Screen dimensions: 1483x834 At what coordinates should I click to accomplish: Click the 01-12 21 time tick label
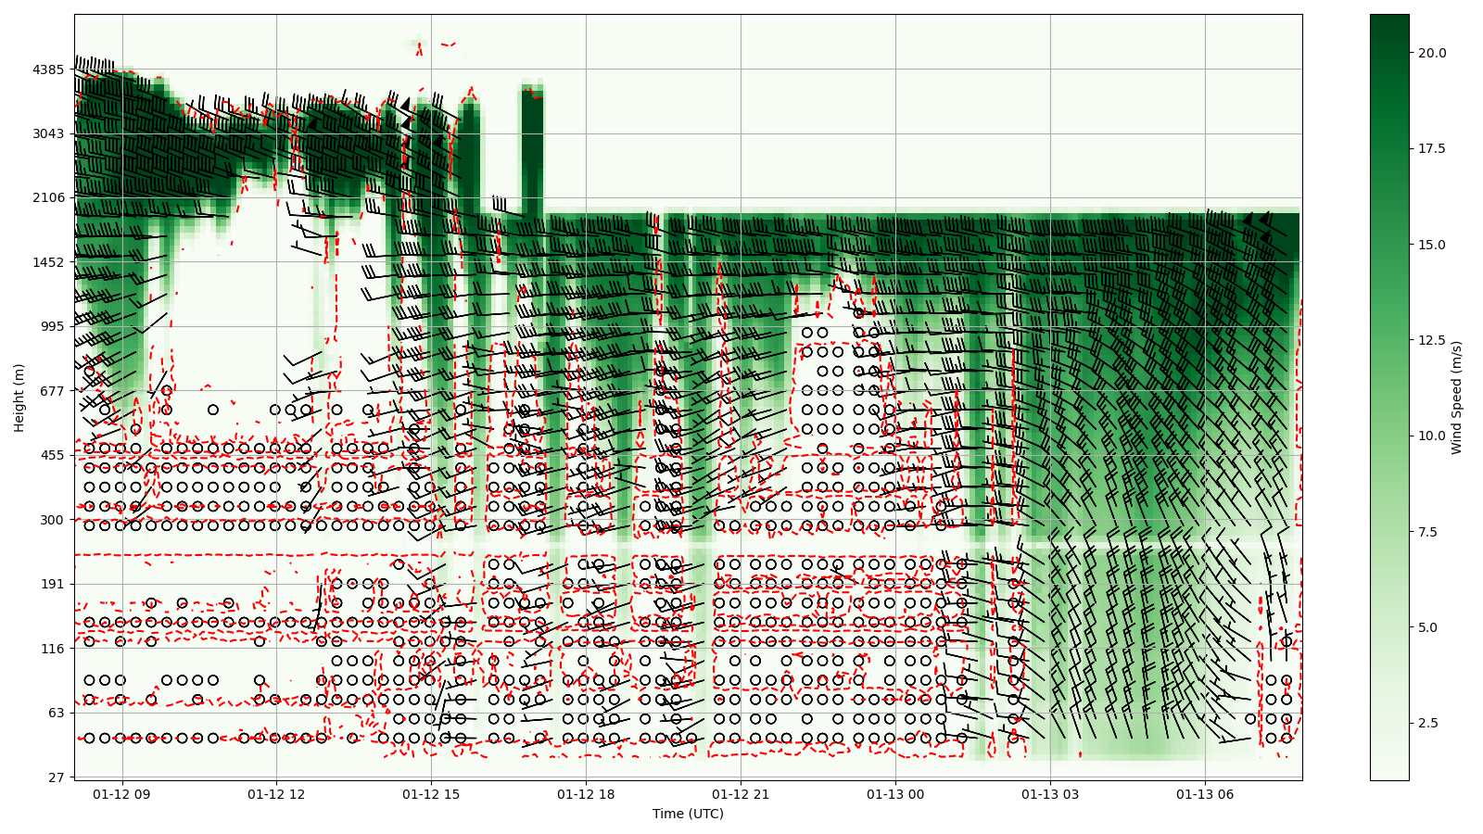pos(741,794)
